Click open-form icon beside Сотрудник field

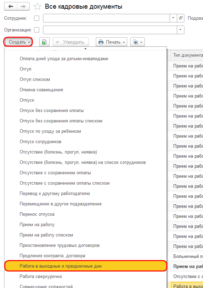coord(181,18)
